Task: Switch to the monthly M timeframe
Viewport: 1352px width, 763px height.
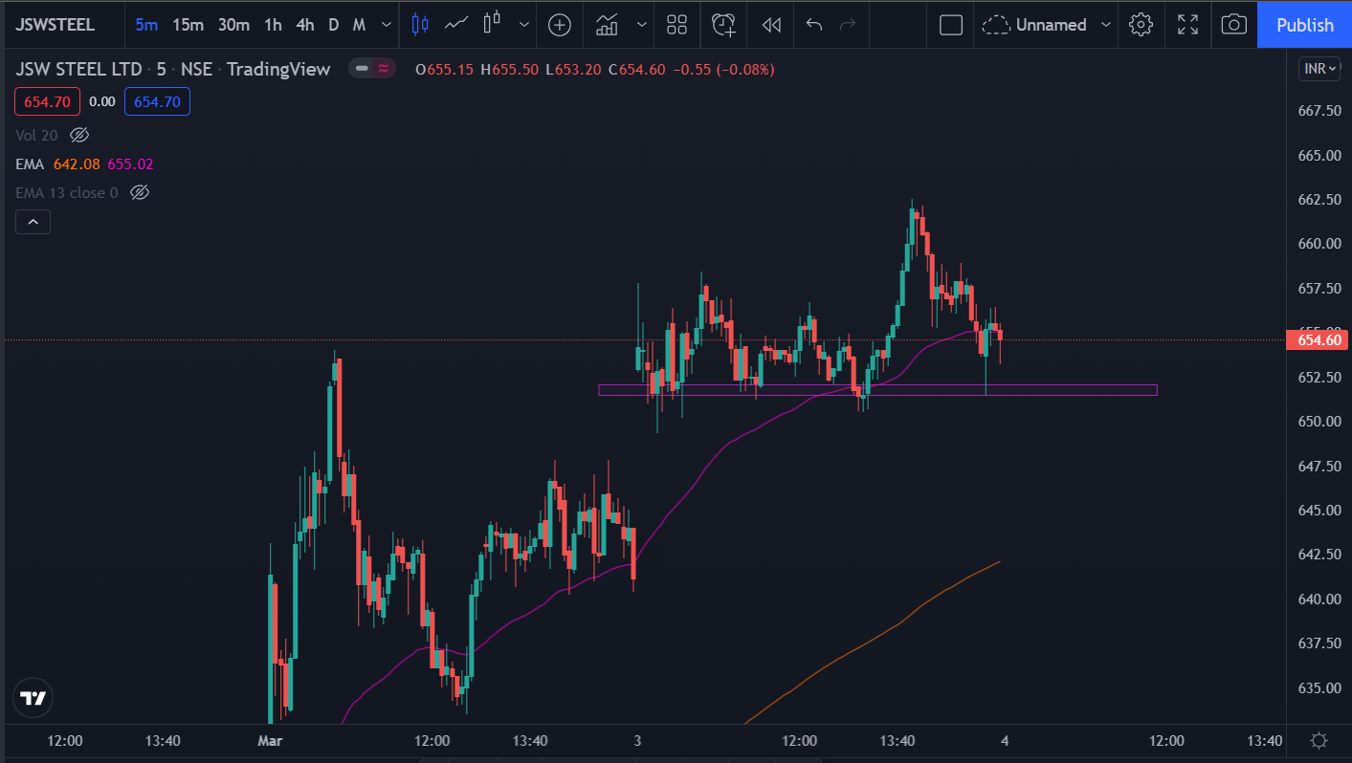Action: coord(359,25)
